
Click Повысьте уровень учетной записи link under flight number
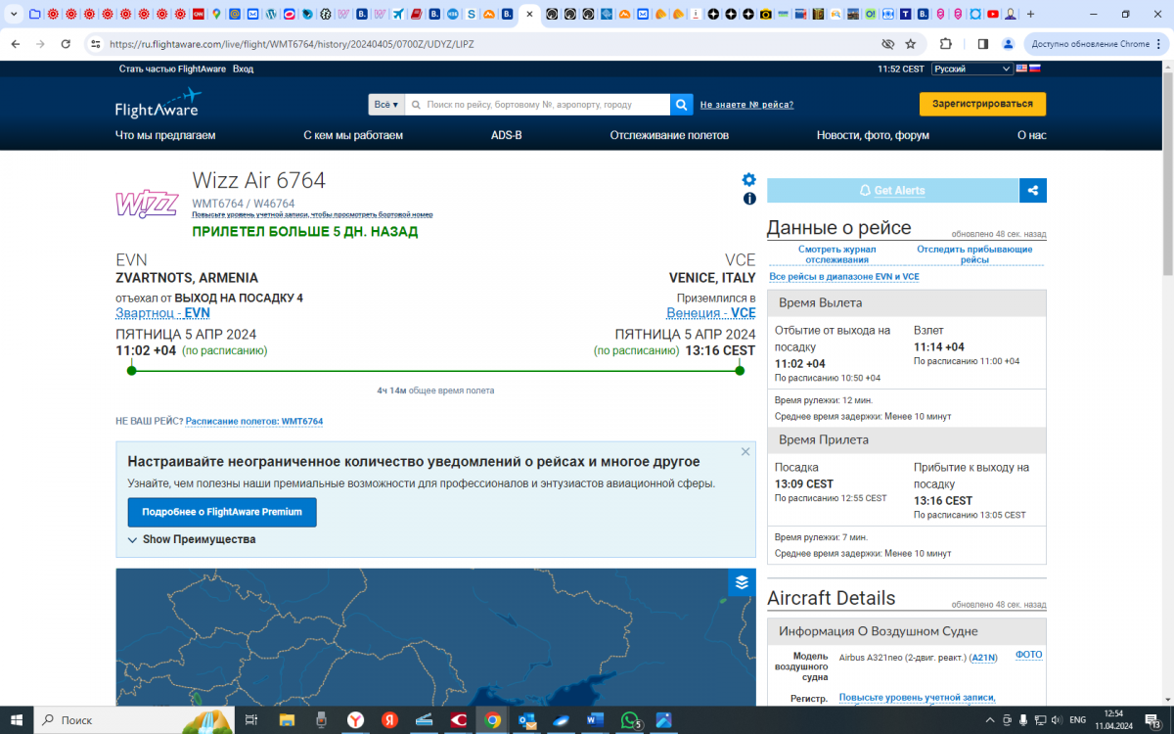point(312,214)
